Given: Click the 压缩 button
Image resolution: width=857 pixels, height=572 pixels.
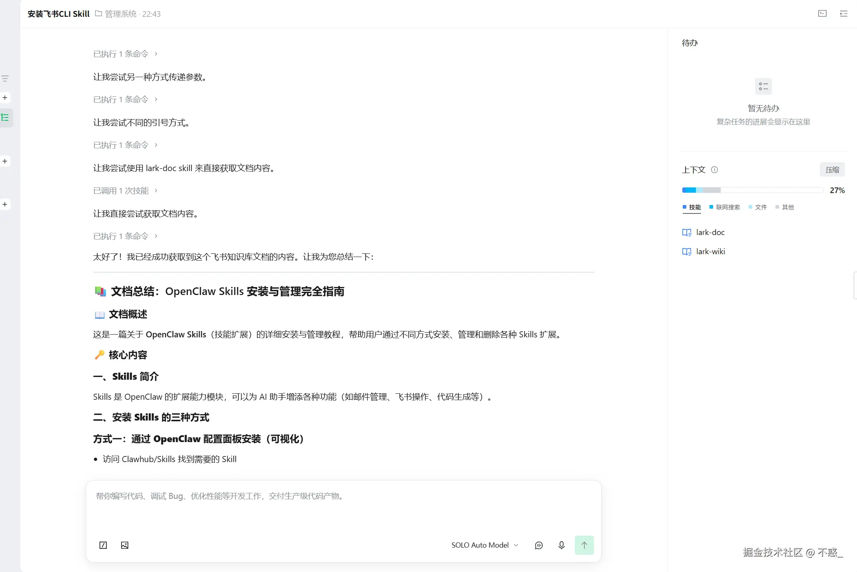Looking at the screenshot, I should 833,170.
